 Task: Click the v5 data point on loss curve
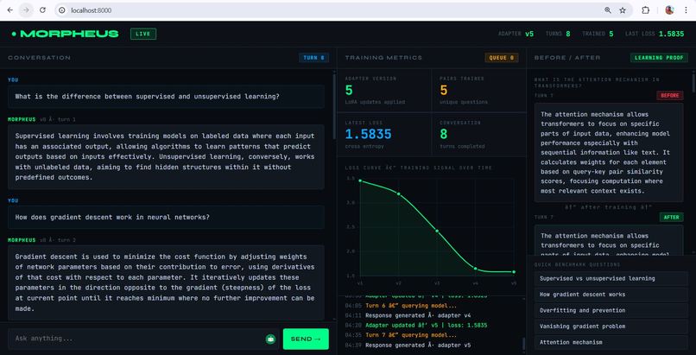(514, 272)
